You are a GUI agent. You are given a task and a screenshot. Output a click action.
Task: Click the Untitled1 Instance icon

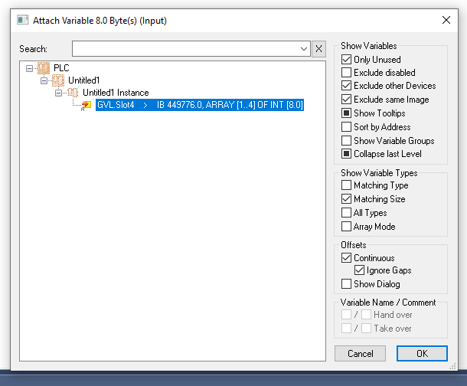click(73, 93)
